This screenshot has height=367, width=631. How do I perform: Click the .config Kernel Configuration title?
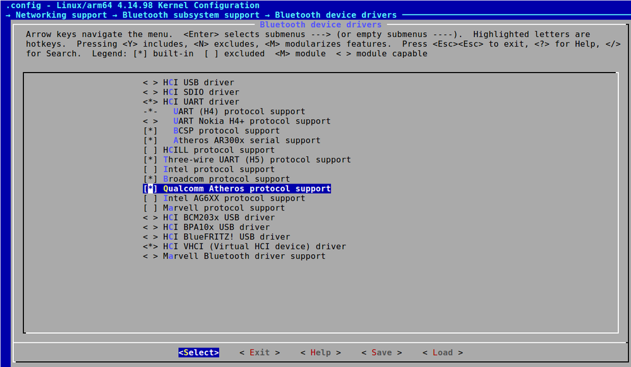[133, 5]
